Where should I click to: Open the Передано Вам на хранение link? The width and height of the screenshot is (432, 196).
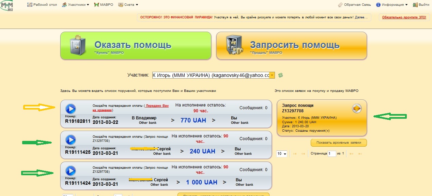130,108
